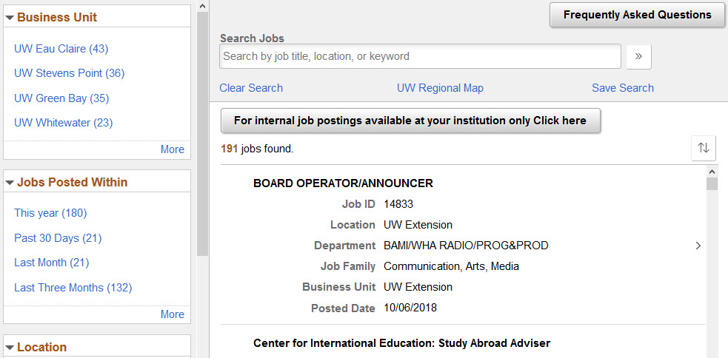Screen dimensions: 728x358
Task: Collapse the Jobs Posted Within section triangle
Action: [10, 183]
